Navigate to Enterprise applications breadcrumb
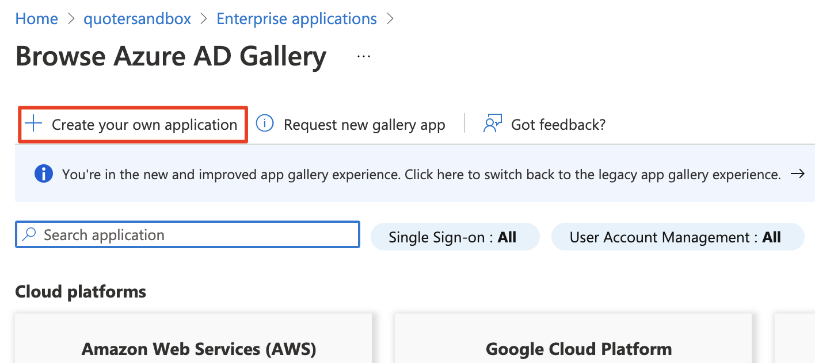 point(296,18)
